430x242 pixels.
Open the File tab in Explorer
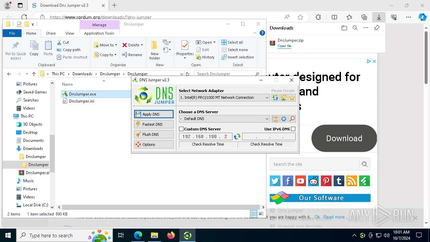[12, 33]
